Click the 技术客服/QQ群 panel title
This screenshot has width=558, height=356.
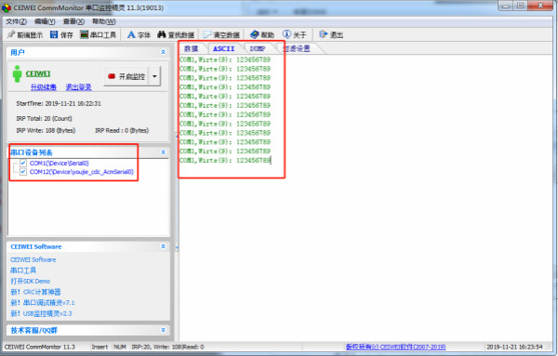[33, 330]
